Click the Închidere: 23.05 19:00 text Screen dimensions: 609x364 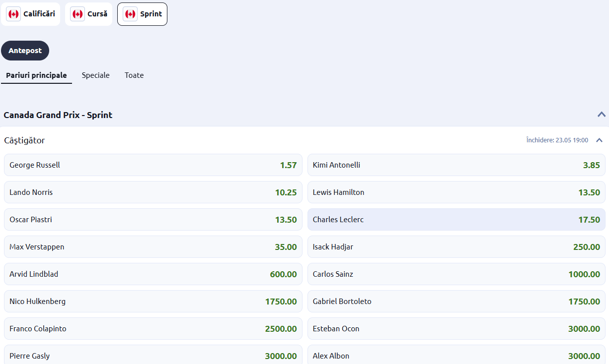pyautogui.click(x=557, y=140)
